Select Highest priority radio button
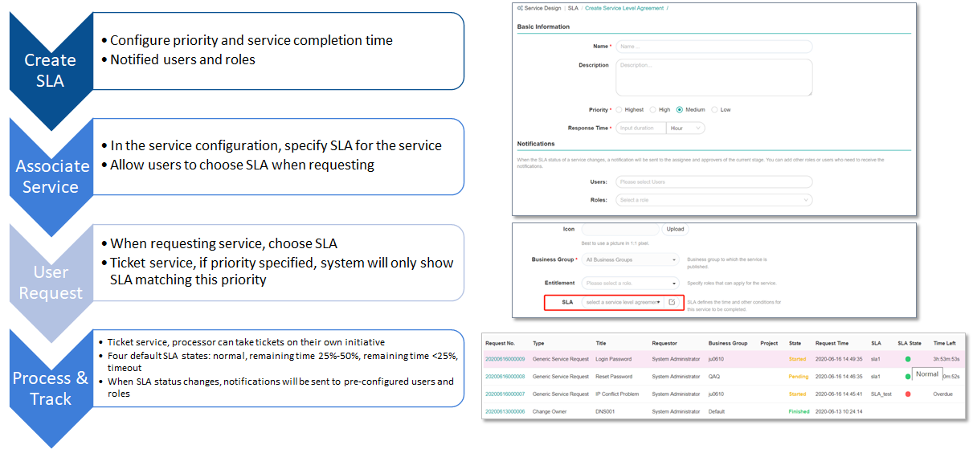The width and height of the screenshot is (973, 449). (x=619, y=109)
